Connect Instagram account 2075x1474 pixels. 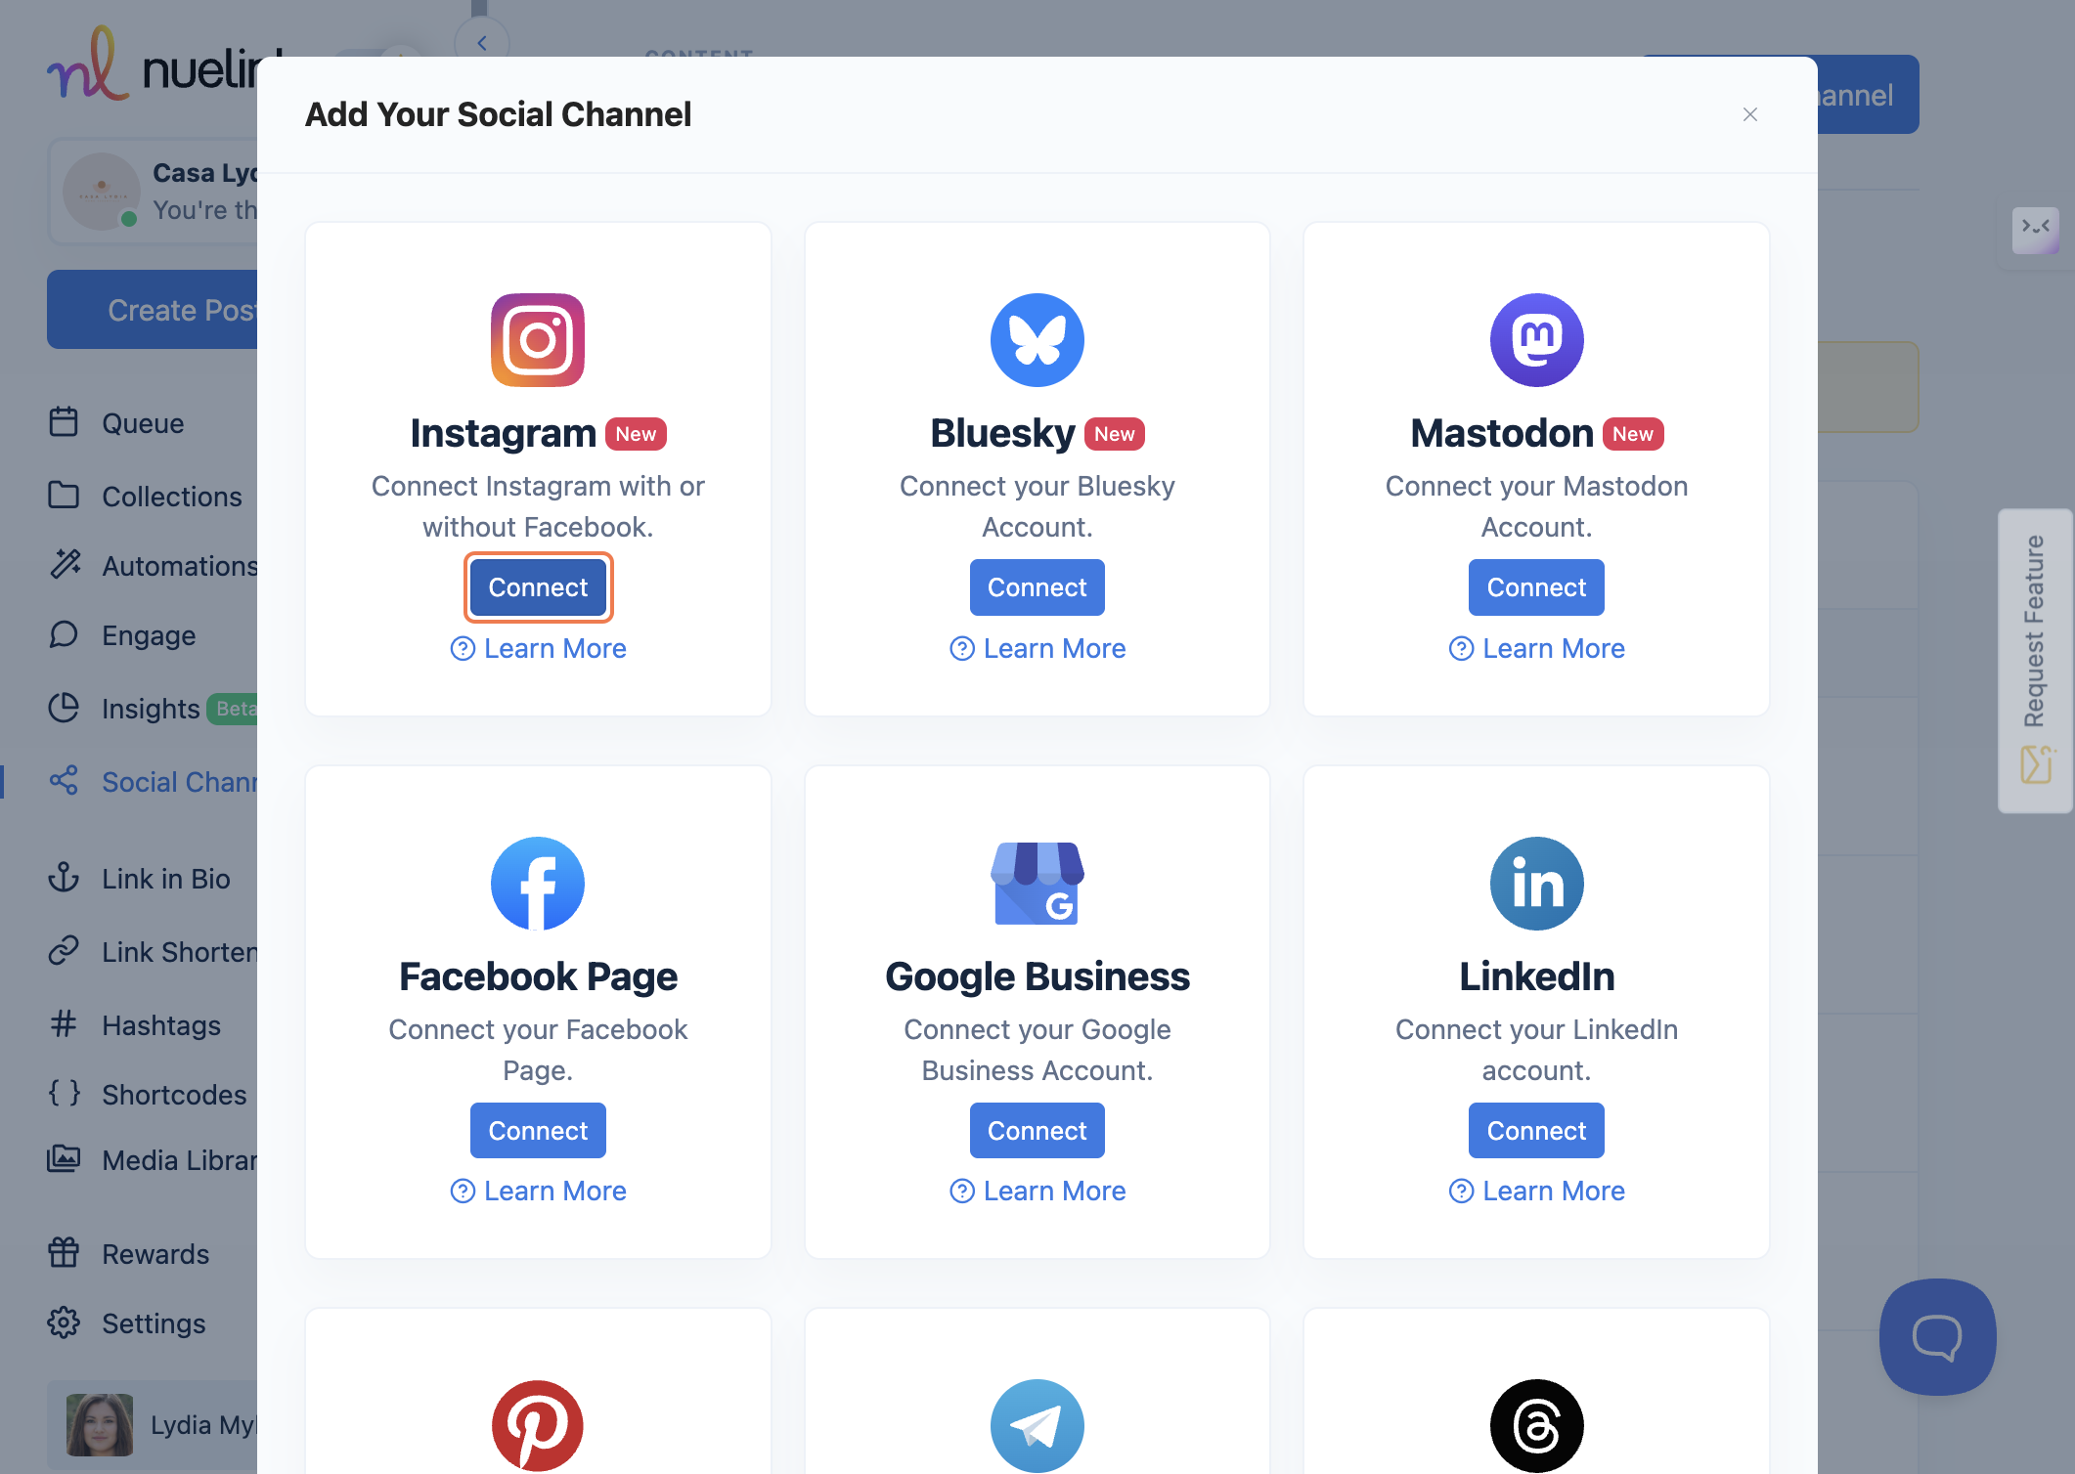tap(538, 587)
